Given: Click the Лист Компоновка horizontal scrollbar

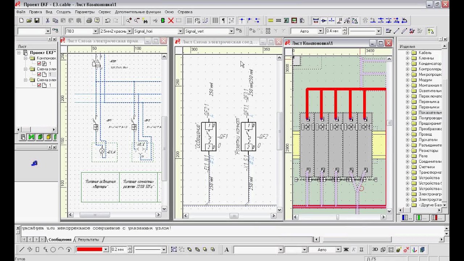Looking at the screenshot, I should tap(339, 217).
